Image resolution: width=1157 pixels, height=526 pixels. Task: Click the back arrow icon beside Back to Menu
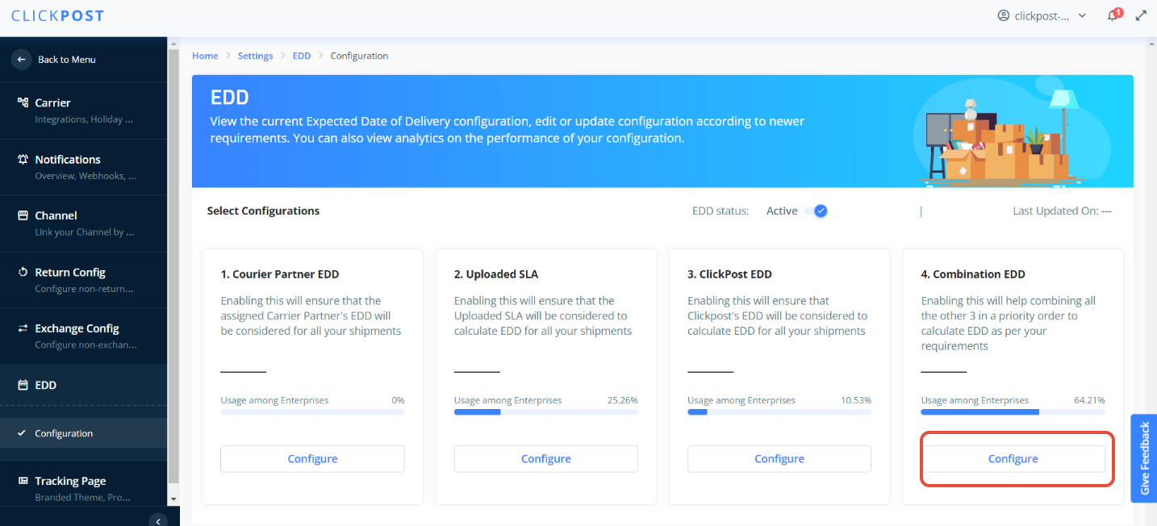tap(22, 60)
